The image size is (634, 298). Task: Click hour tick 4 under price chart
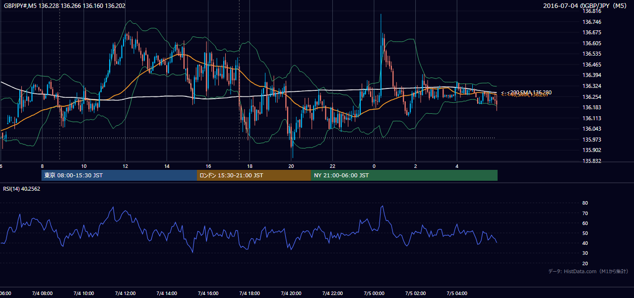tap(457, 166)
